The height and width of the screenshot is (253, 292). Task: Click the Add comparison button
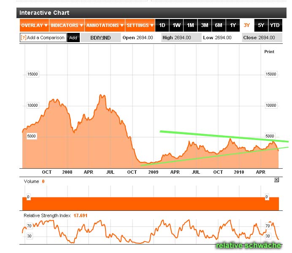point(73,38)
